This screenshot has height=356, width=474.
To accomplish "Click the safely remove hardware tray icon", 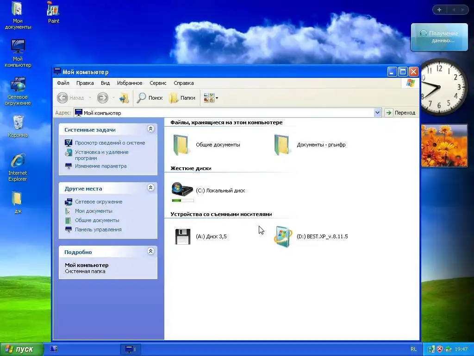I will pyautogui.click(x=449, y=350).
